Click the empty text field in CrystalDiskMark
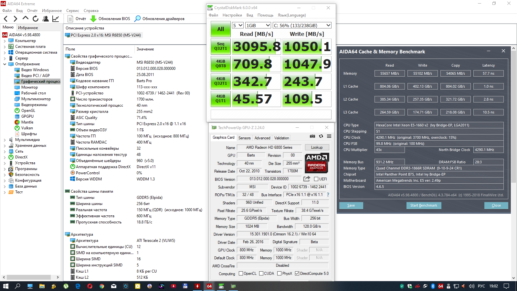 pos(271,114)
